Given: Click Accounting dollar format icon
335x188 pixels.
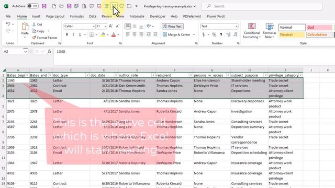Looking at the screenshot, I should (204, 34).
